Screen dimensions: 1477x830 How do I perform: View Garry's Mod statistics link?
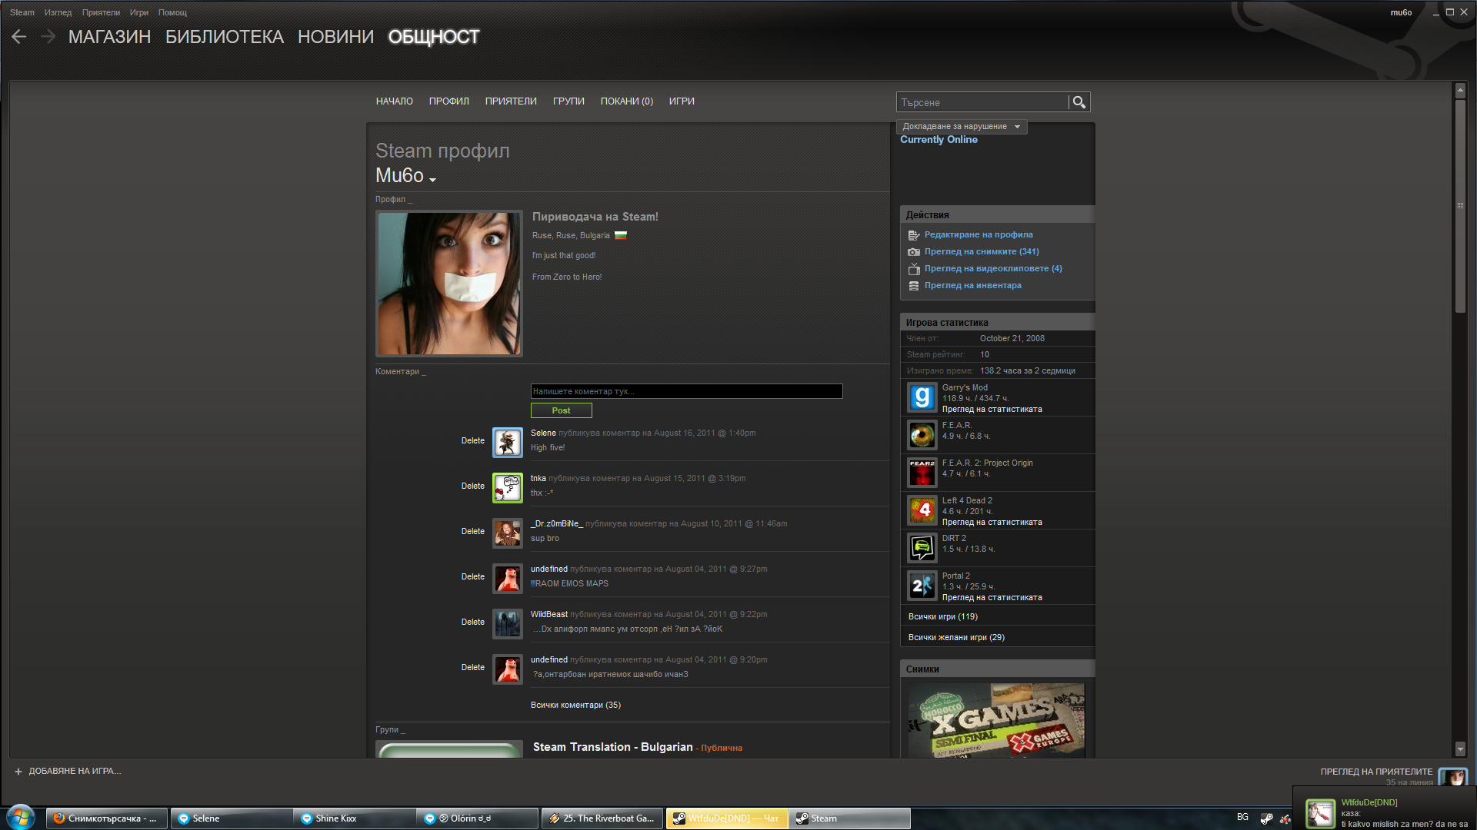point(992,410)
